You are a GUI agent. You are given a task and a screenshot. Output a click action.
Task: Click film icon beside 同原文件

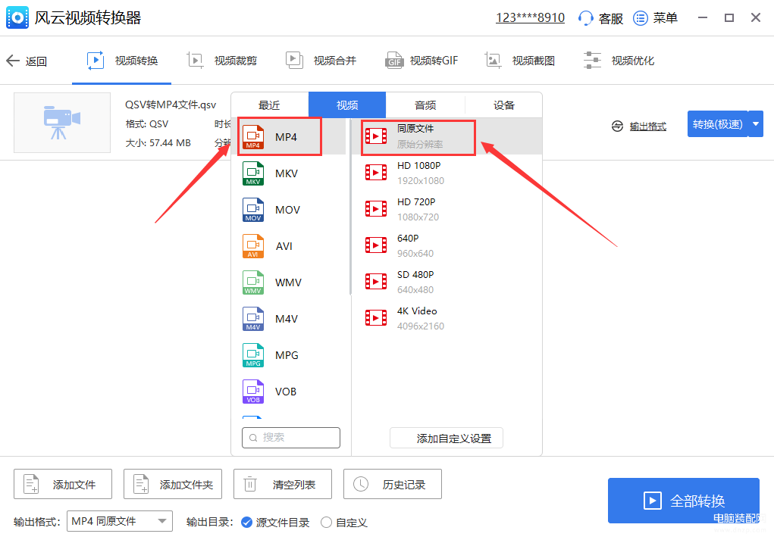[376, 136]
